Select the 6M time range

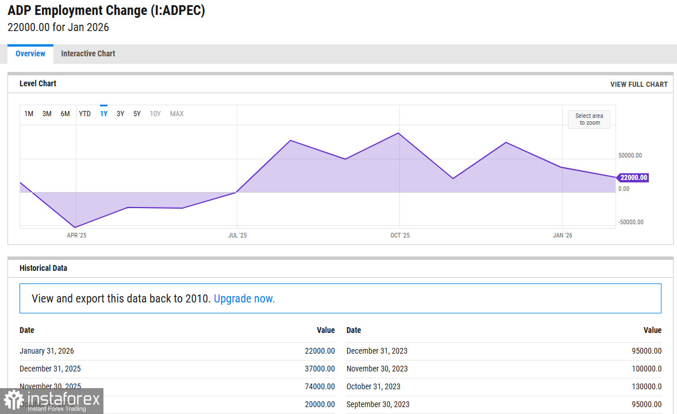coord(66,114)
